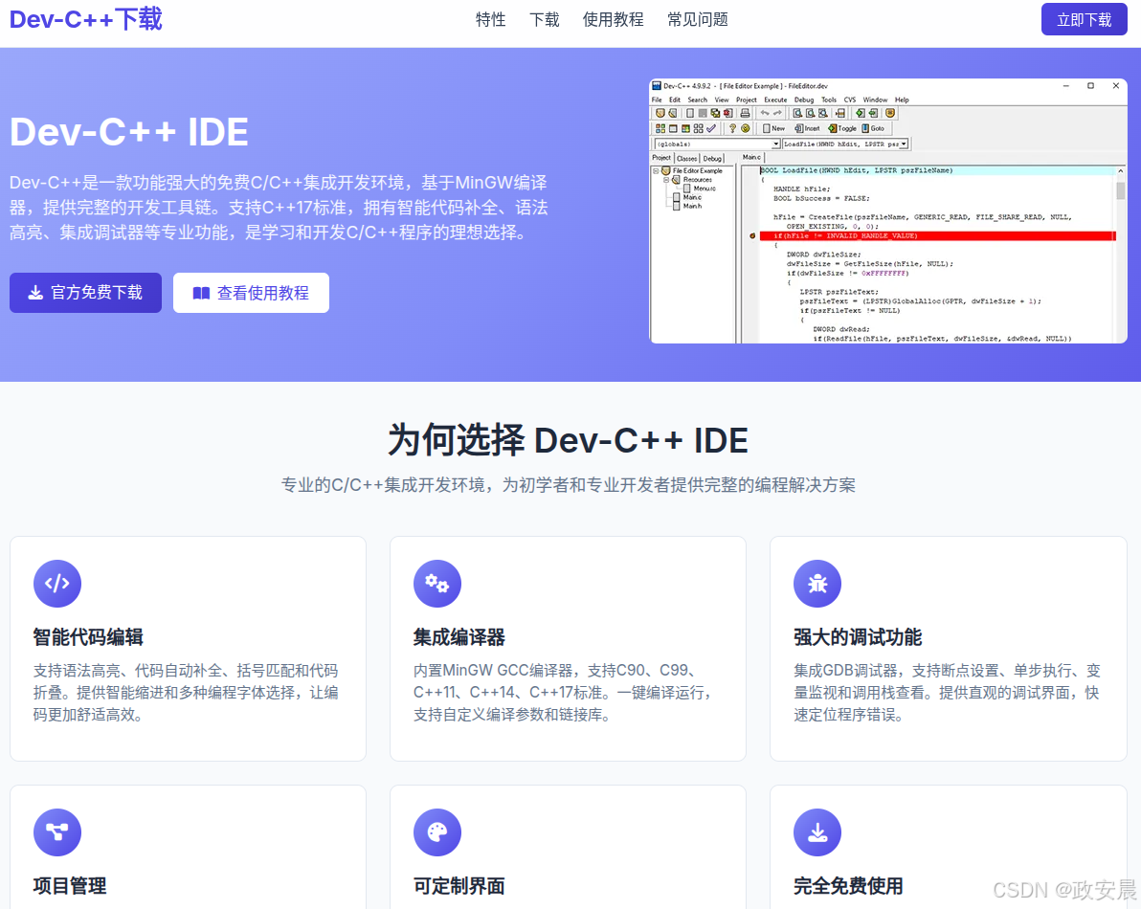Image resolution: width=1141 pixels, height=909 pixels.
Task: Go to the 下载 navigation link
Action: coord(545,20)
